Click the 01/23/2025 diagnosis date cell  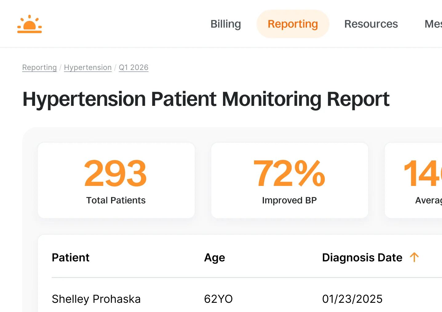coord(352,299)
